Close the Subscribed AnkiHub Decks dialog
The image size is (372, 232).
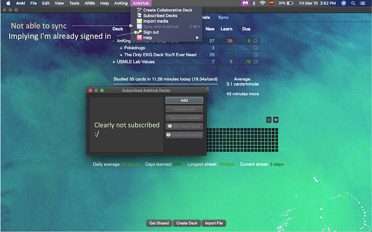[x=90, y=90]
